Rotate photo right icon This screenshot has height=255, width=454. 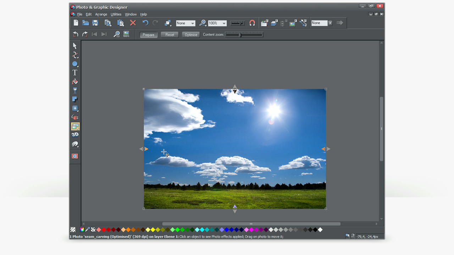(x=85, y=34)
